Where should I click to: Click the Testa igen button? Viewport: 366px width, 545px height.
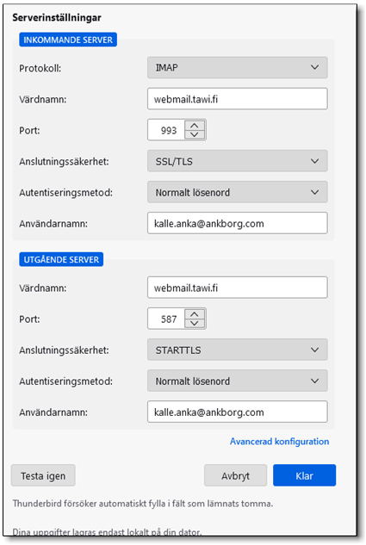pyautogui.click(x=43, y=475)
